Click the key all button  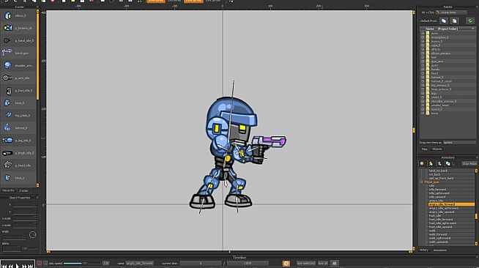click(x=322, y=263)
